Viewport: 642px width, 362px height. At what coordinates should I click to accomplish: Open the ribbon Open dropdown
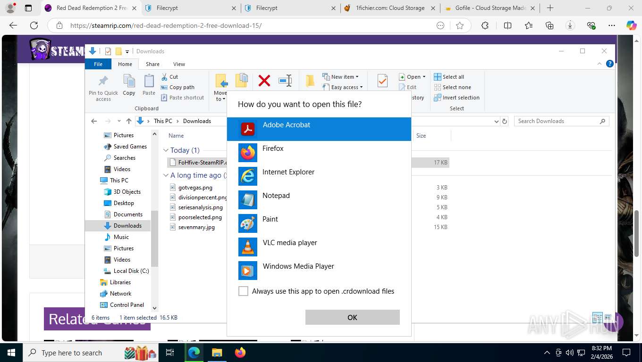(412, 77)
